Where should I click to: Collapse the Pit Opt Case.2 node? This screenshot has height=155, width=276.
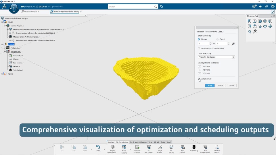click(x=5, y=52)
